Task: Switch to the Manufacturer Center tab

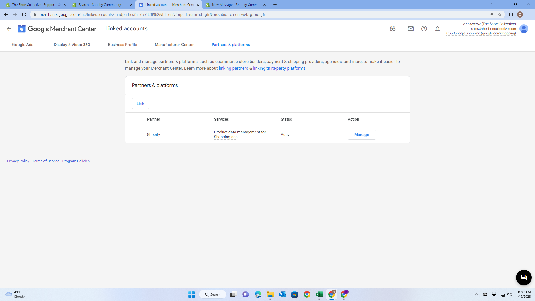Action: click(x=174, y=45)
